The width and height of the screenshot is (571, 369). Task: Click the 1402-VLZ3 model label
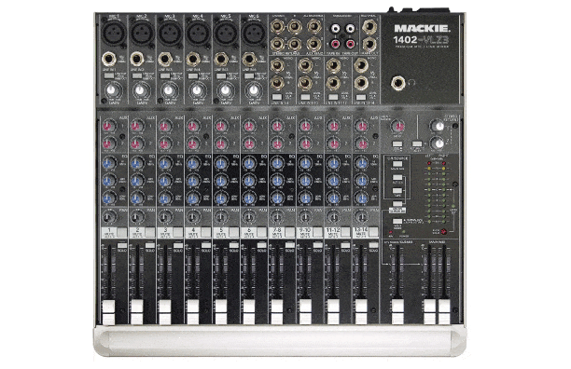click(x=422, y=39)
